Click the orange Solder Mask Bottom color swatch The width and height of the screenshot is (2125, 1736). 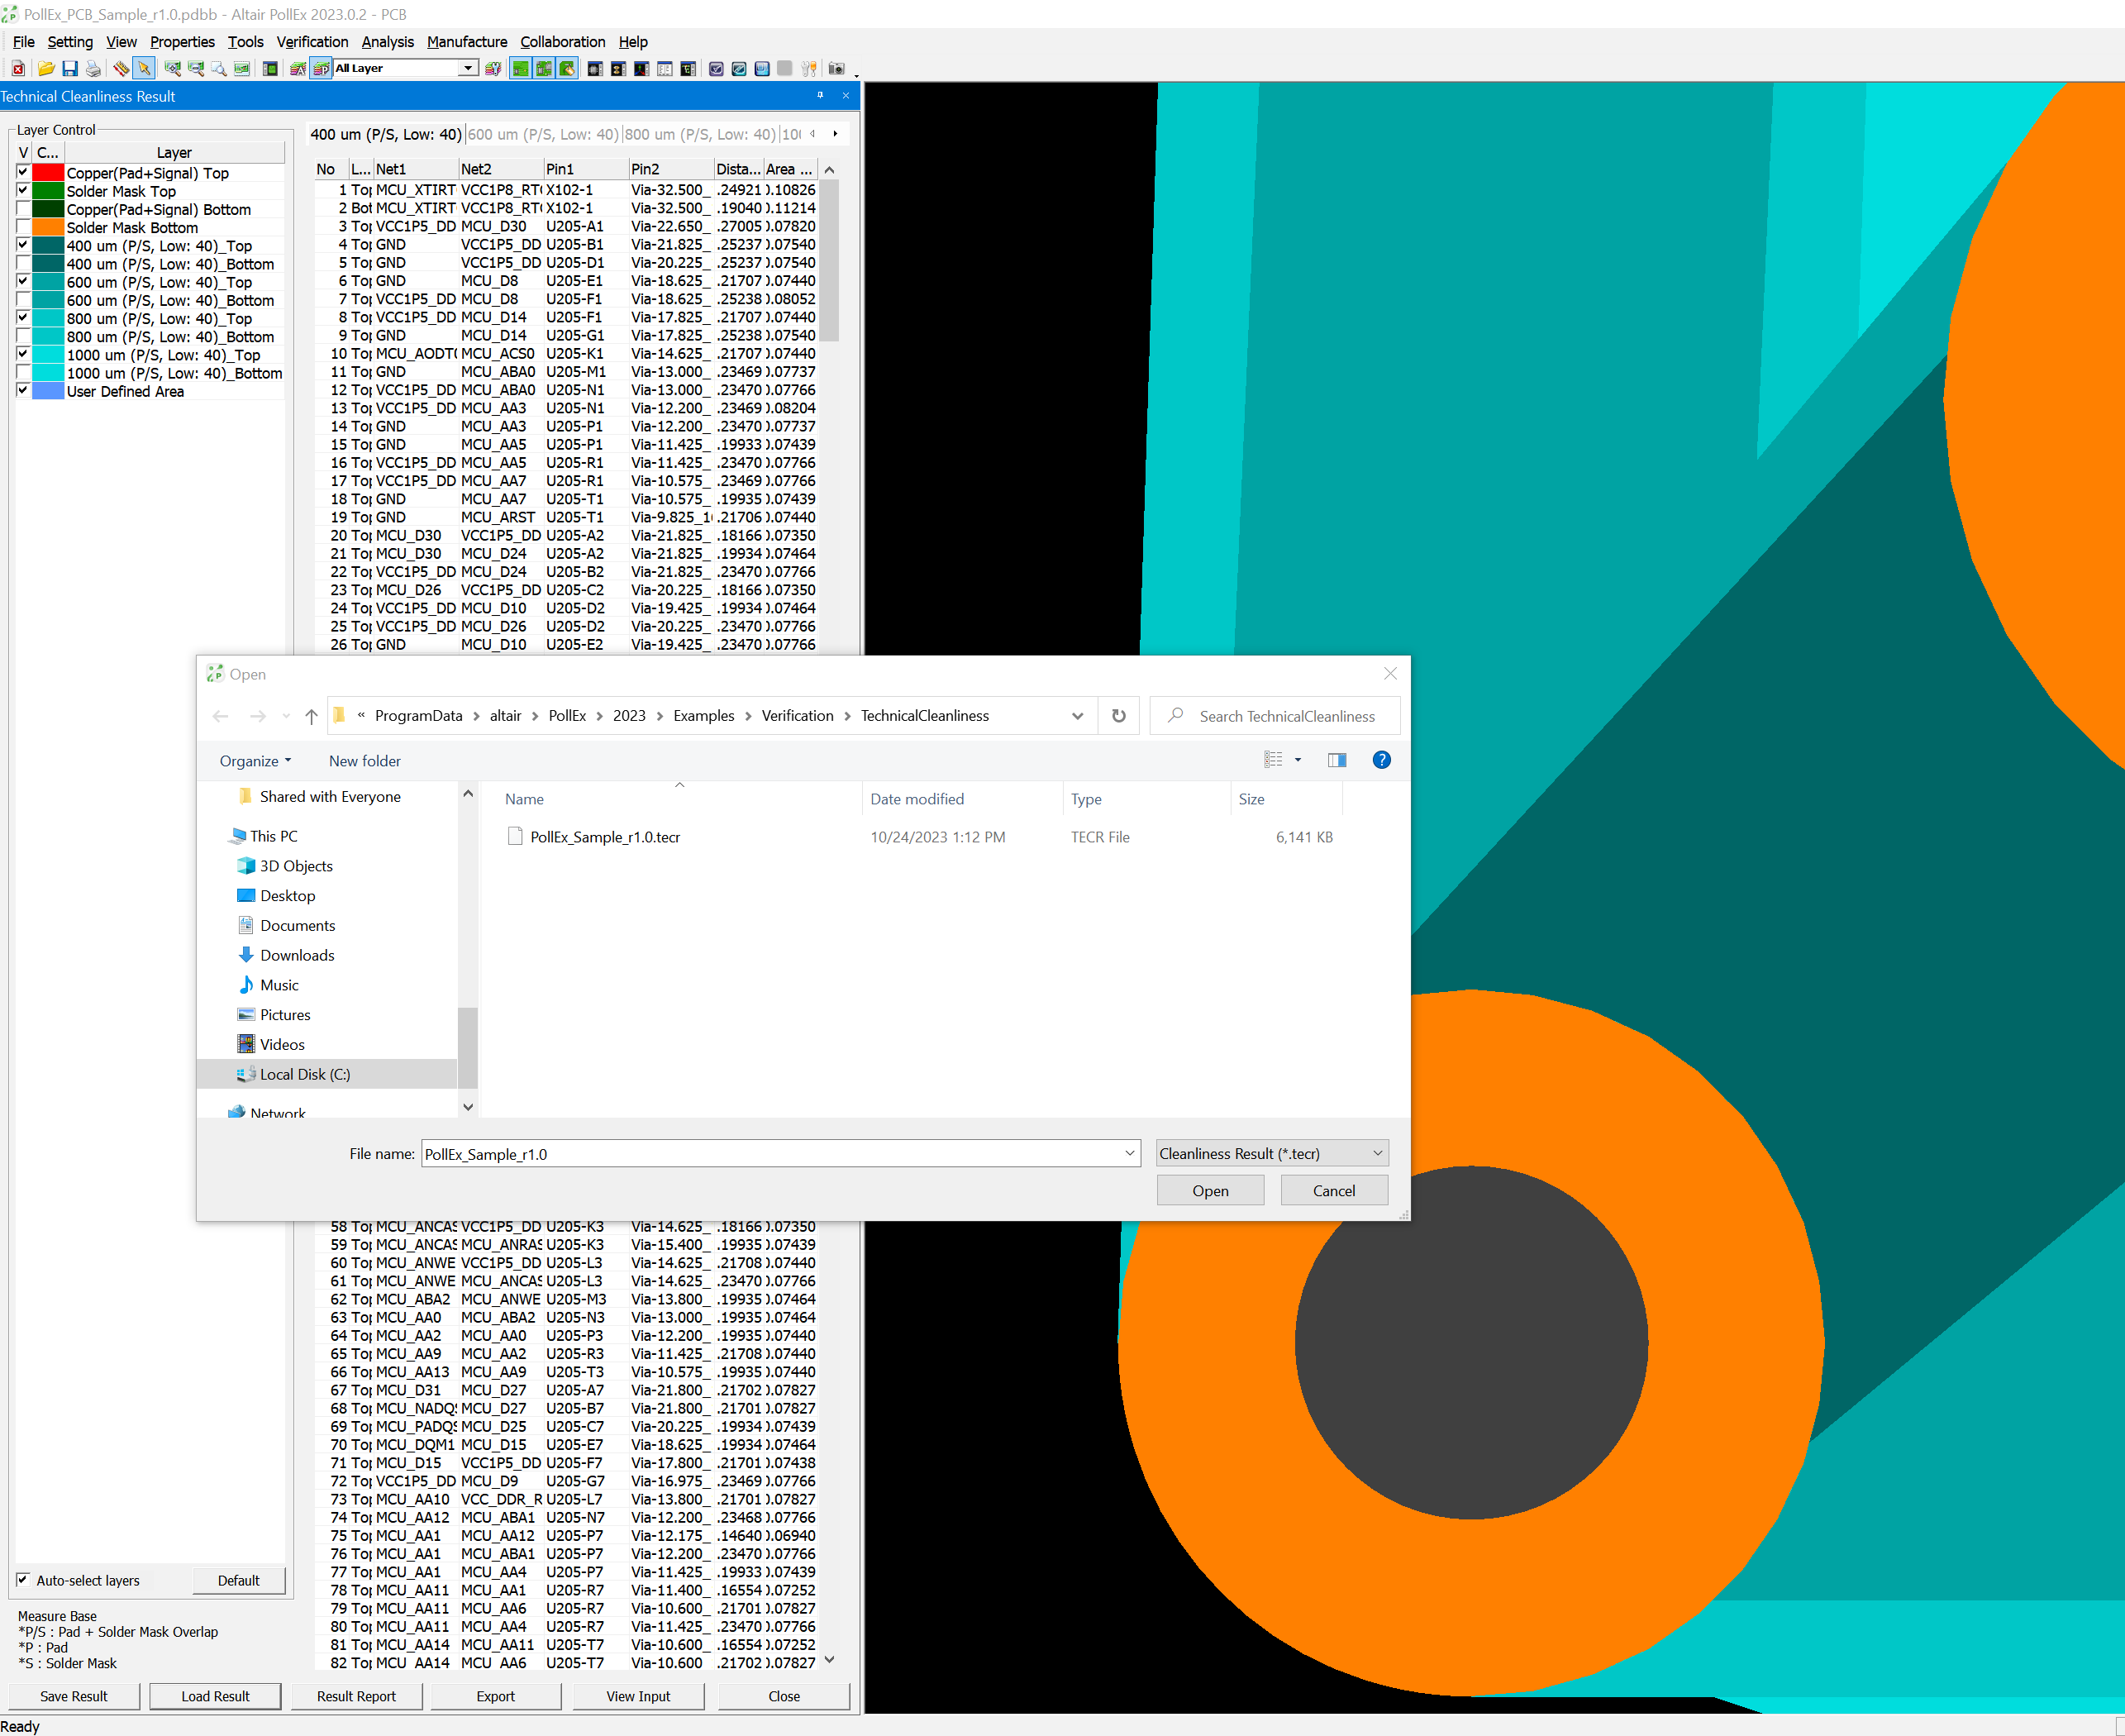click(48, 228)
